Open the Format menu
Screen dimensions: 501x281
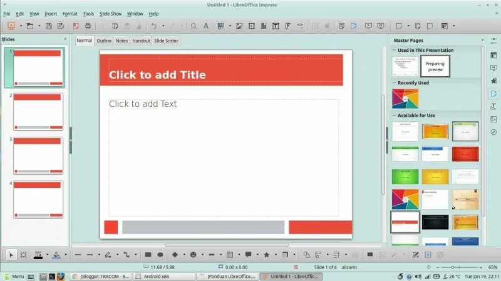[70, 14]
